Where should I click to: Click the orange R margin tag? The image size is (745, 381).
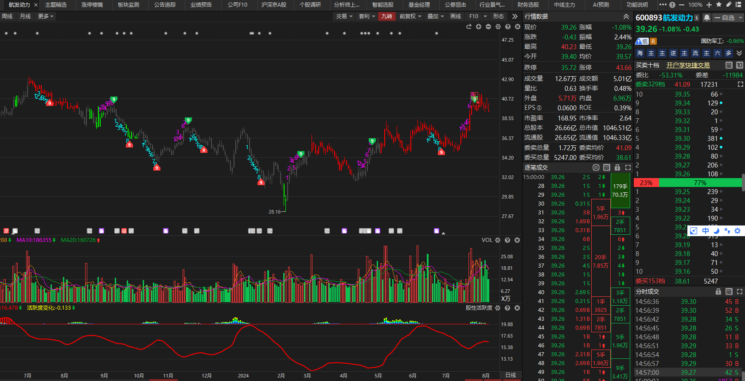point(653,41)
